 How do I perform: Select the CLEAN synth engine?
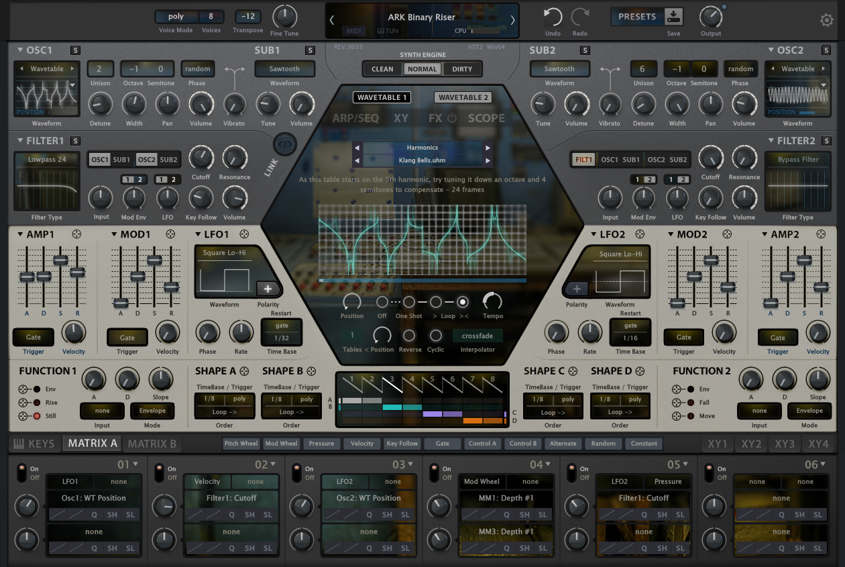point(382,68)
